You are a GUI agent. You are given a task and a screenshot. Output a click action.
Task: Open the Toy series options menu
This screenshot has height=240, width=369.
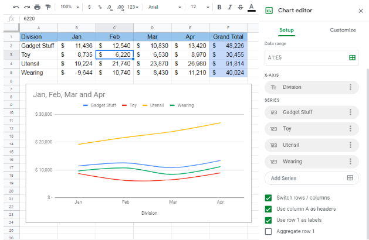(x=350, y=128)
